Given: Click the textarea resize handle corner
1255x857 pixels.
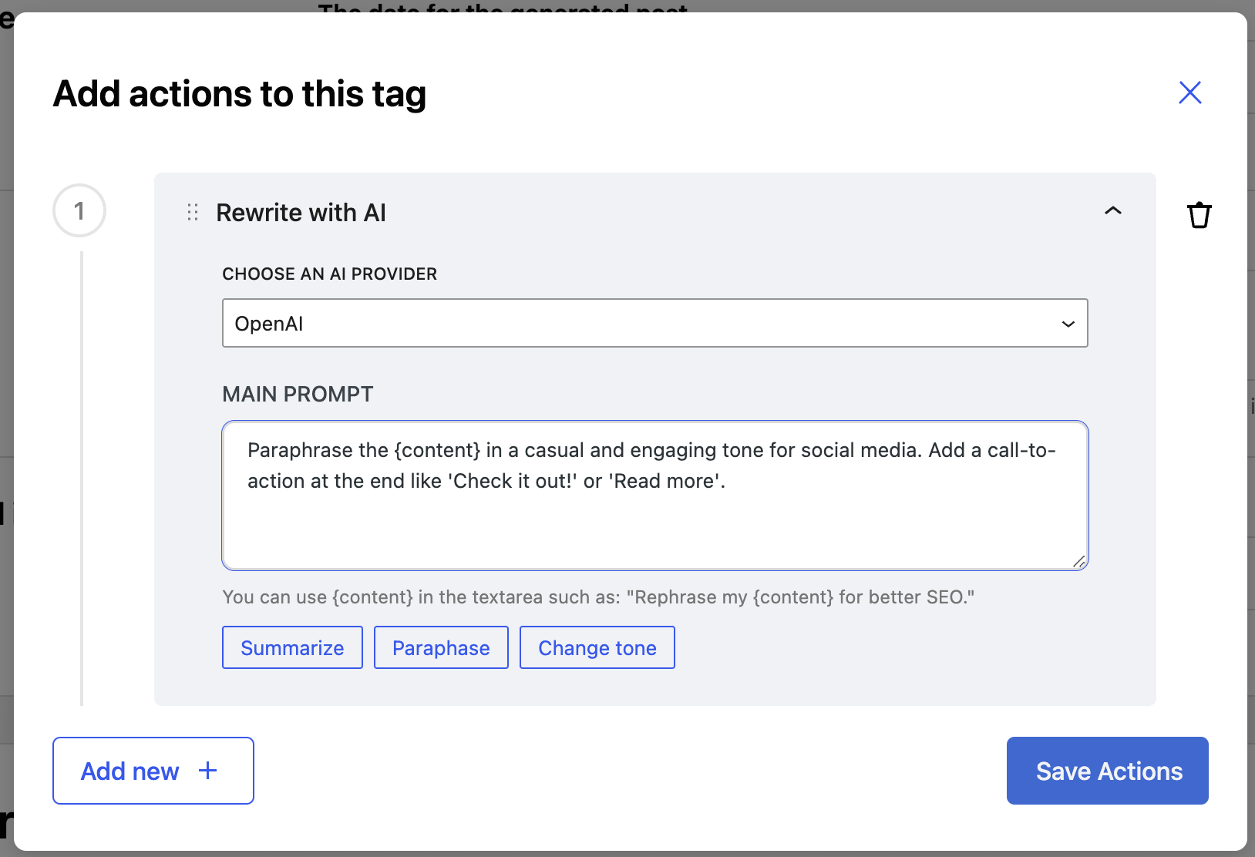Looking at the screenshot, I should tap(1079, 562).
